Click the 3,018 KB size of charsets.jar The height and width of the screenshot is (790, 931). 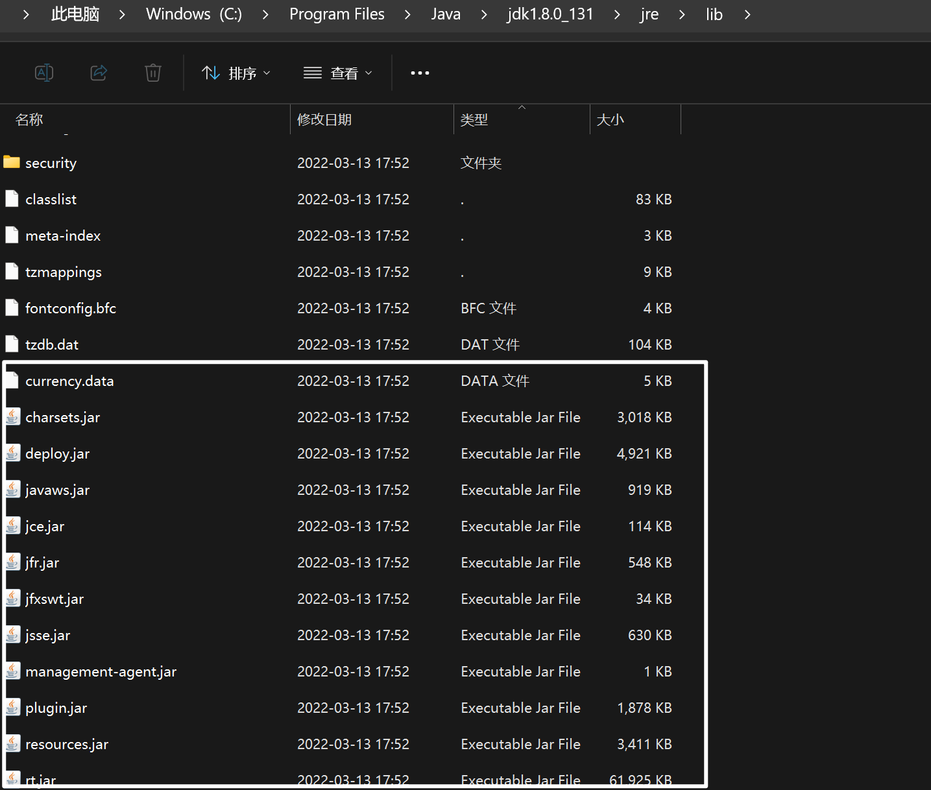coord(644,417)
